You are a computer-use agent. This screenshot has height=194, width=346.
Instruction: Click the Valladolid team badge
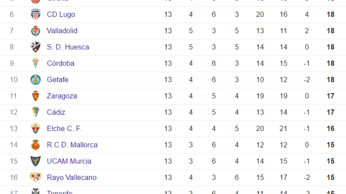pos(35,31)
